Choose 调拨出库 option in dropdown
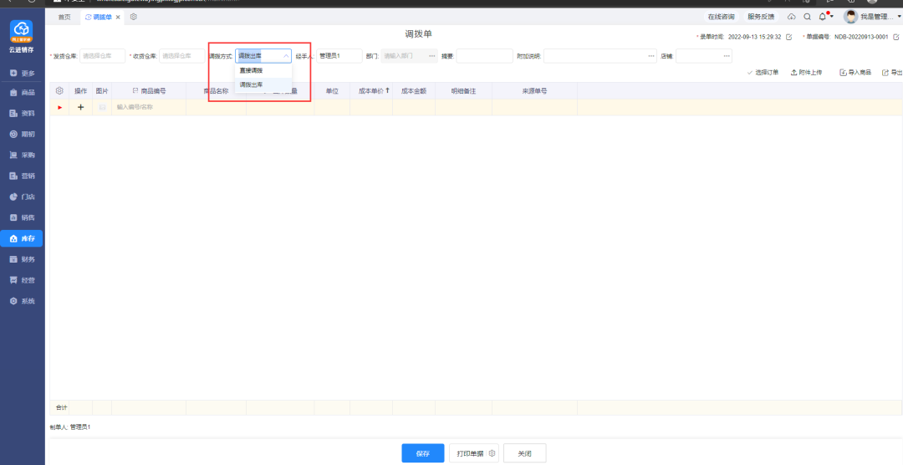This screenshot has height=465, width=903. click(252, 84)
